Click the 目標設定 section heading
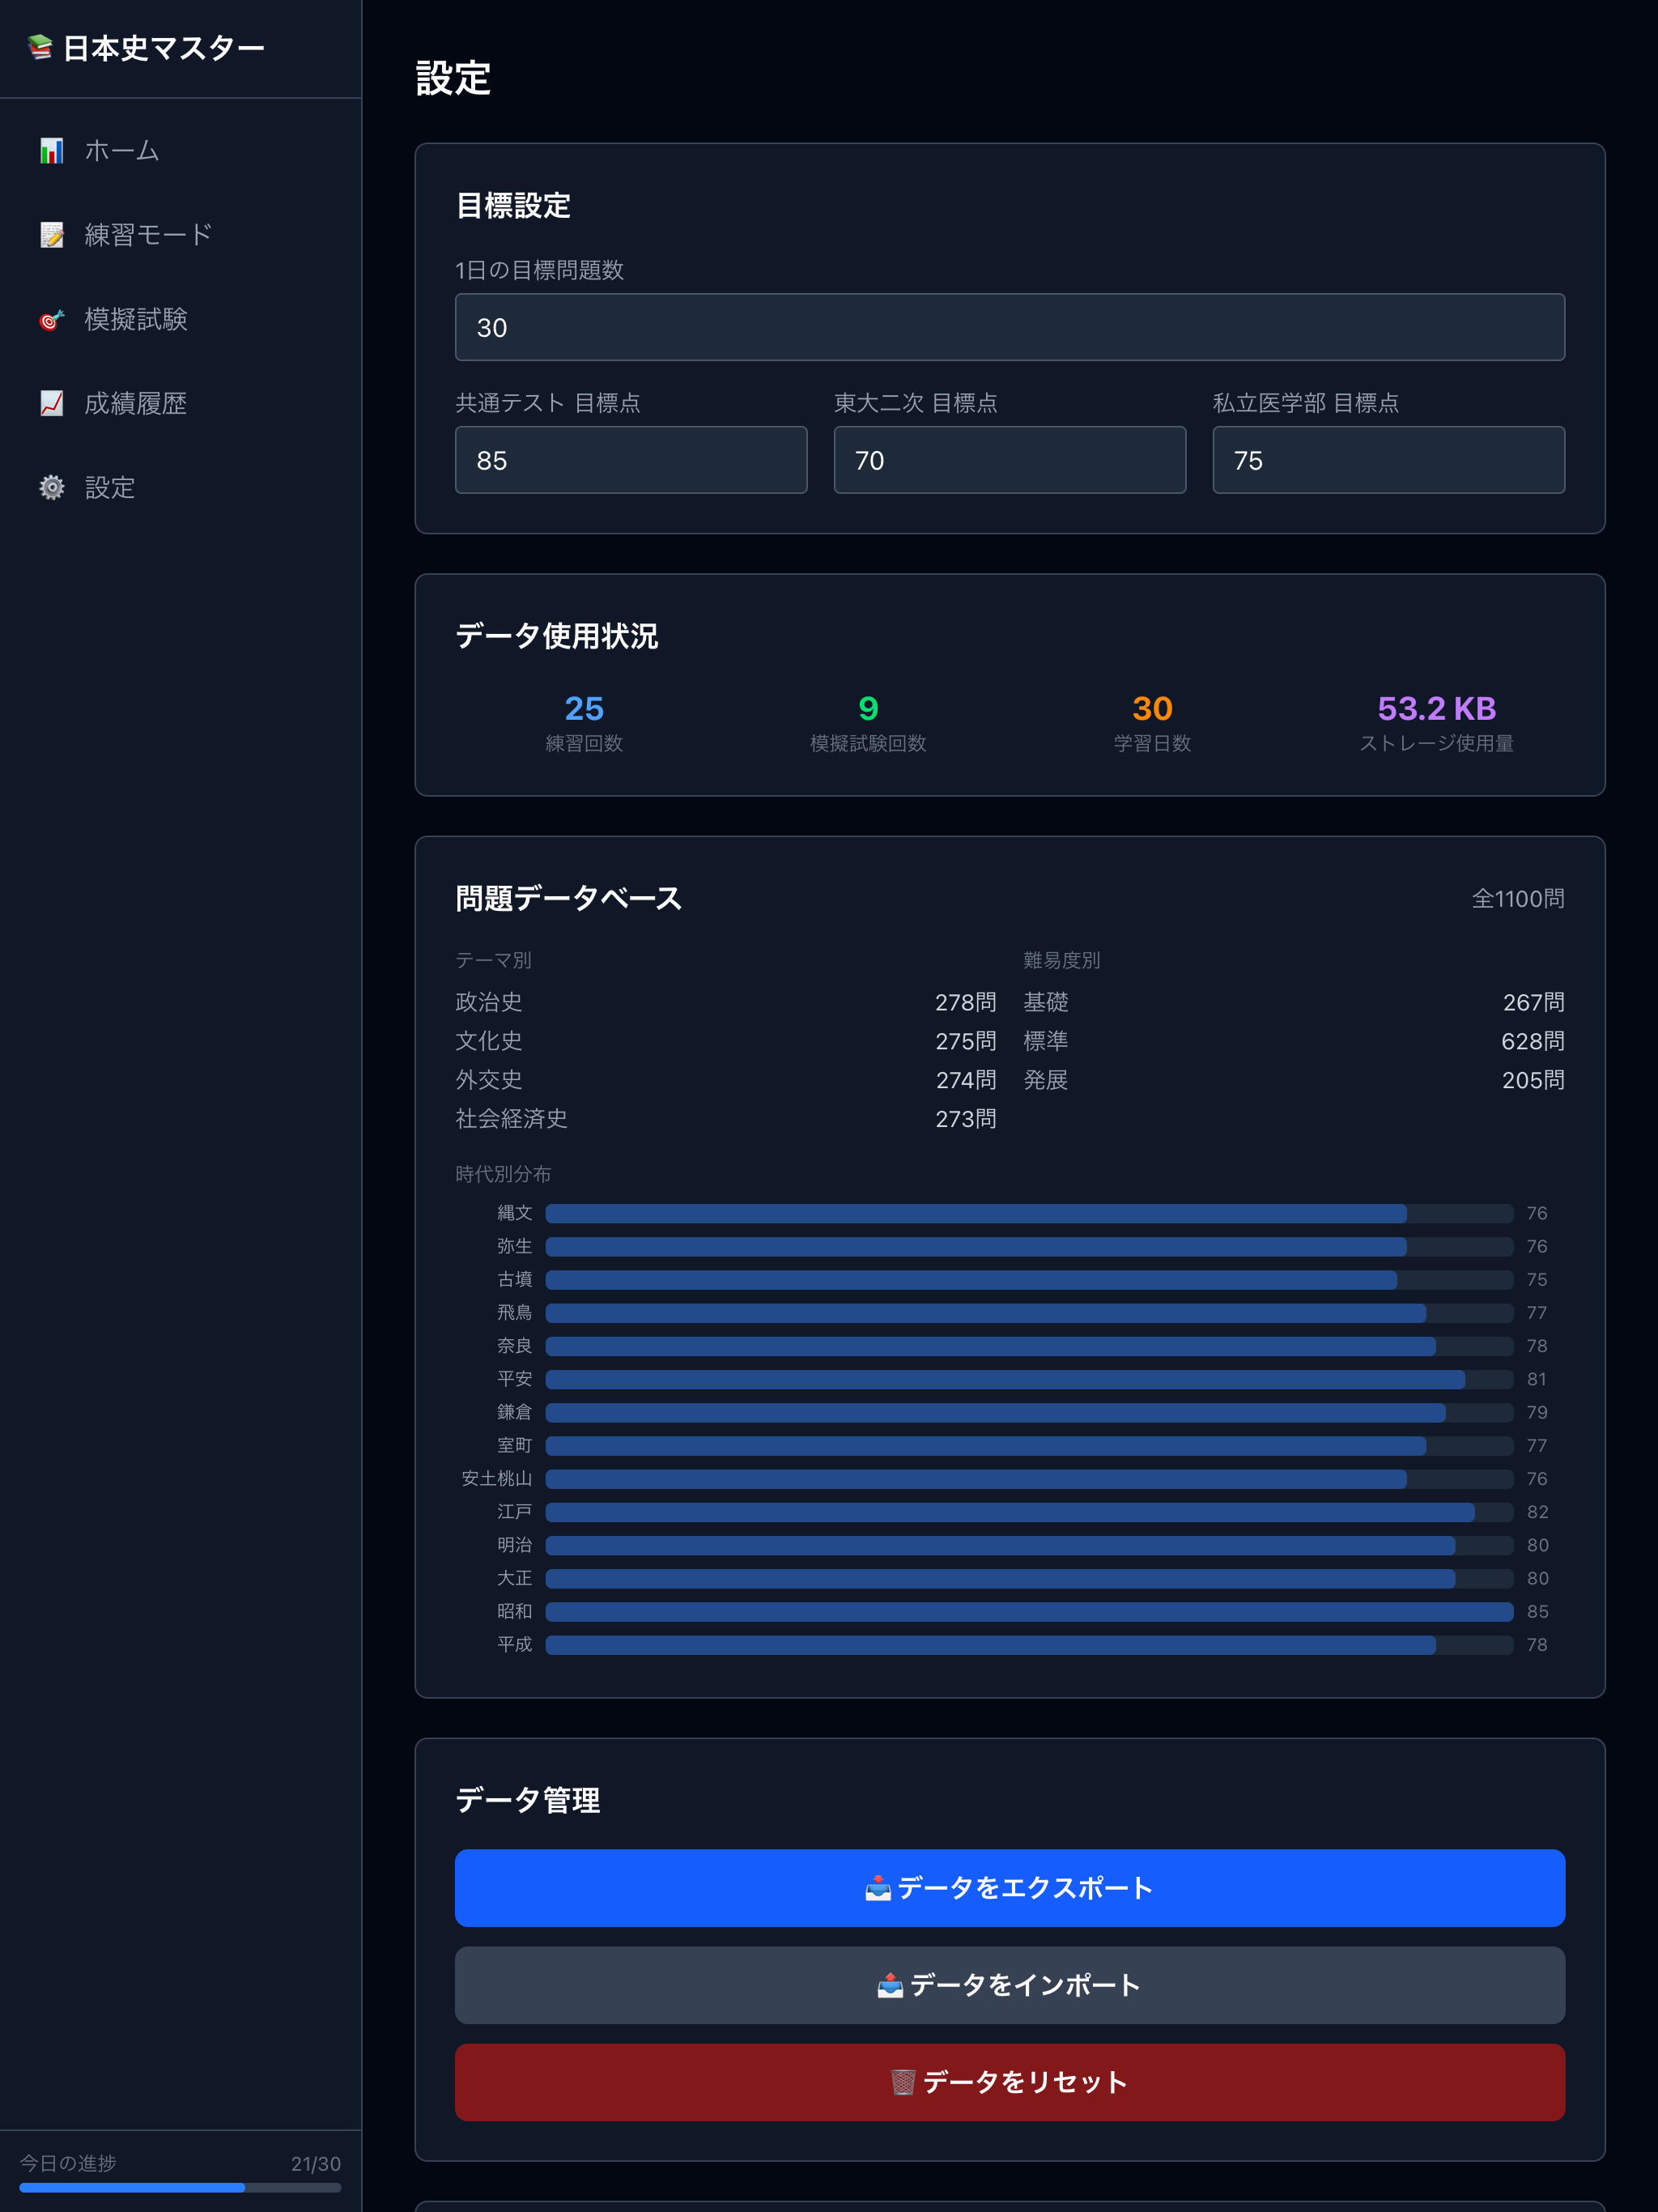1658x2212 pixels. tap(513, 206)
